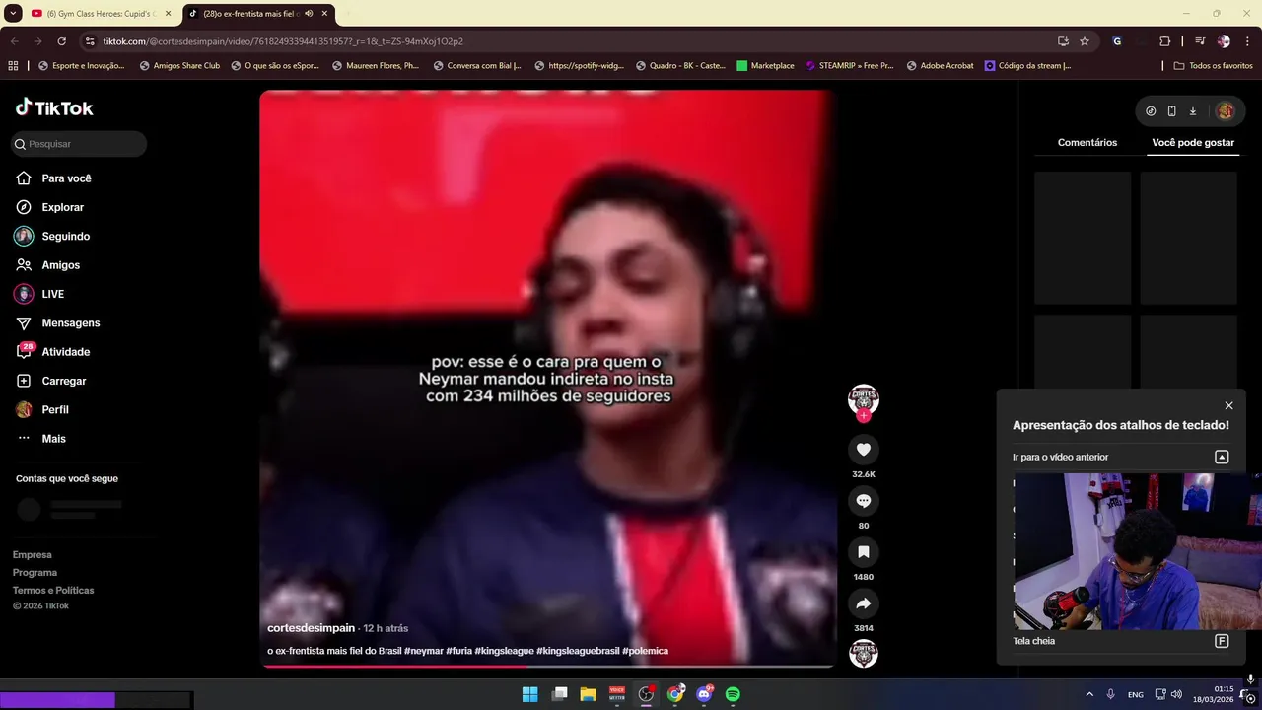
Task: Open comments via speech bubble icon
Action: [x=864, y=501]
